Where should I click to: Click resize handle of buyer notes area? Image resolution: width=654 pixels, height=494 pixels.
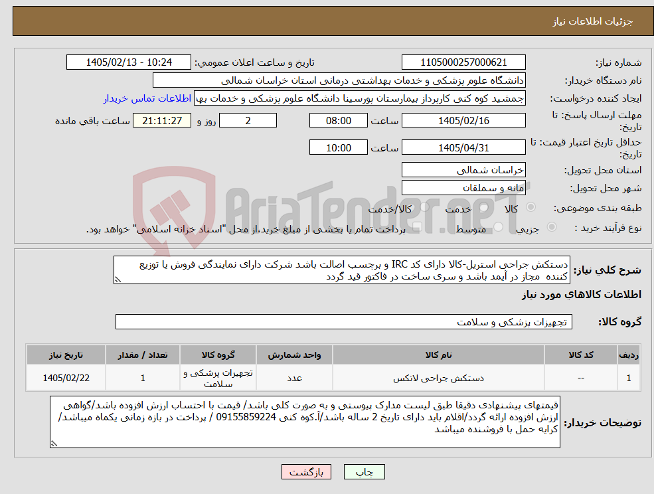53,444
